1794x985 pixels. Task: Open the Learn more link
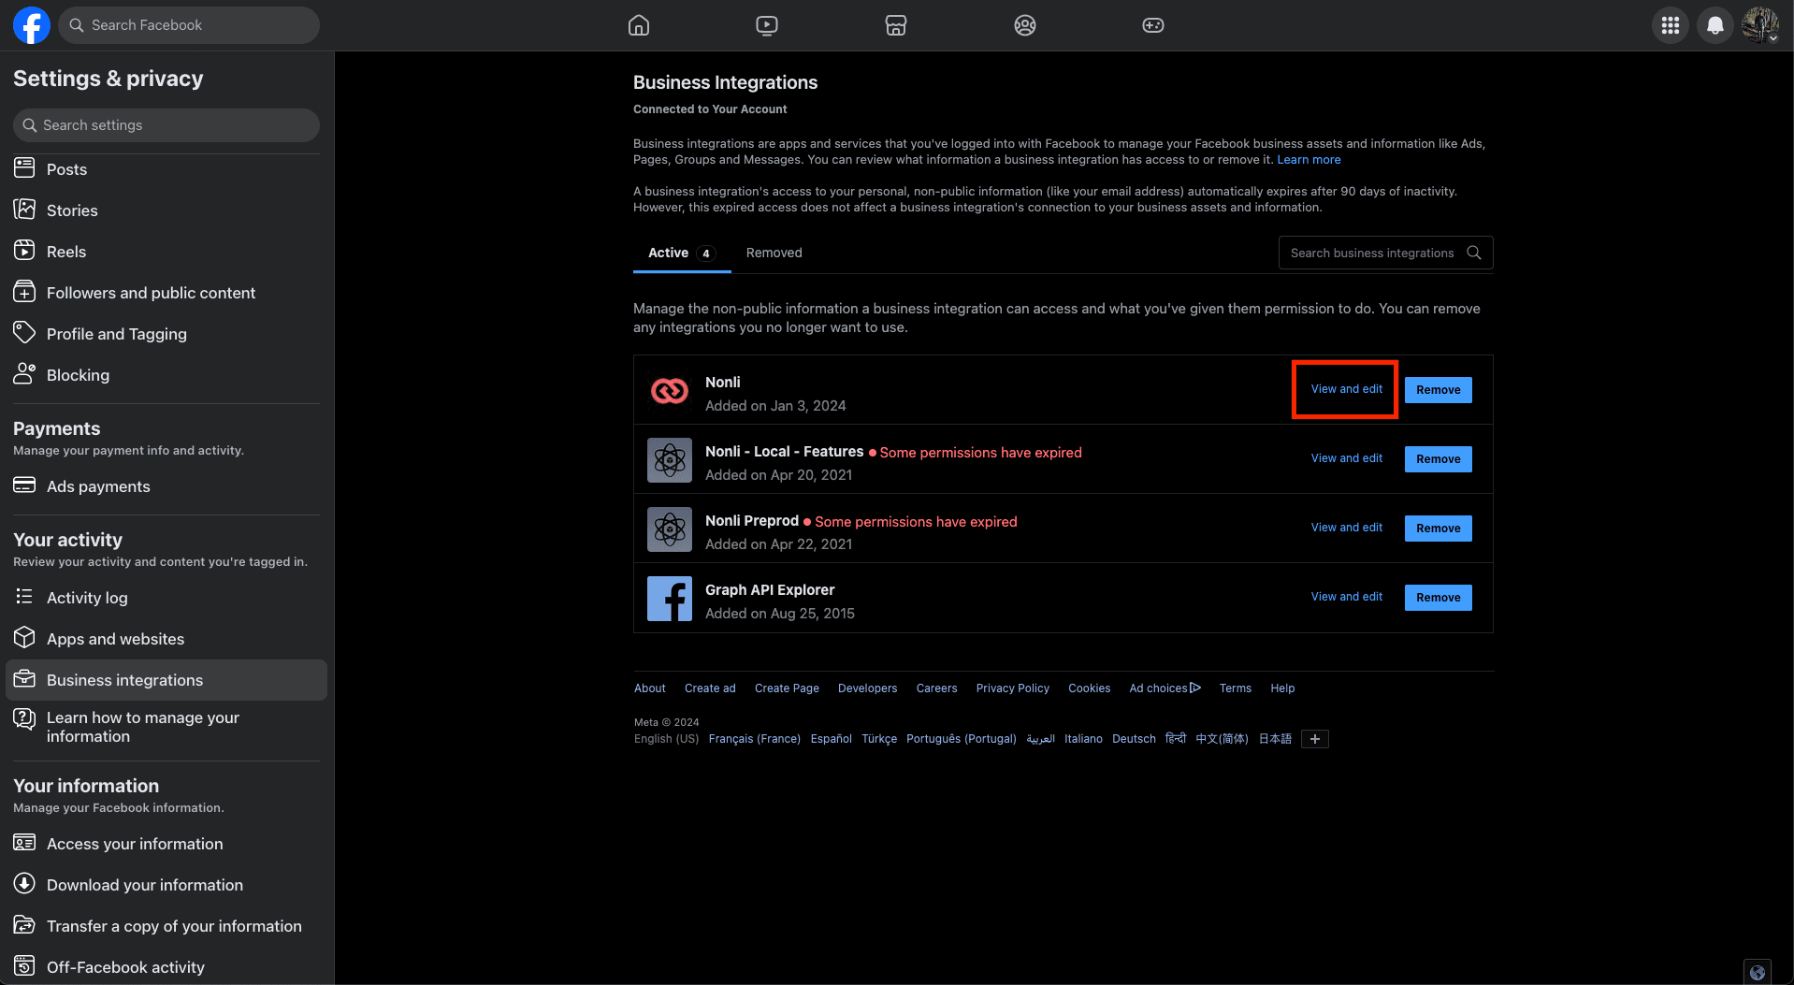pos(1309,160)
